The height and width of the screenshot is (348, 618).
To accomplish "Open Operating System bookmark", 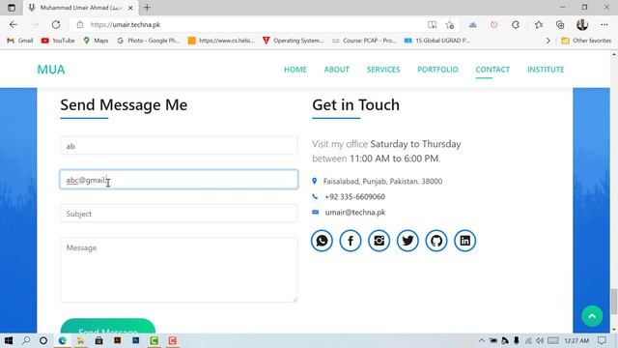I will click(293, 41).
